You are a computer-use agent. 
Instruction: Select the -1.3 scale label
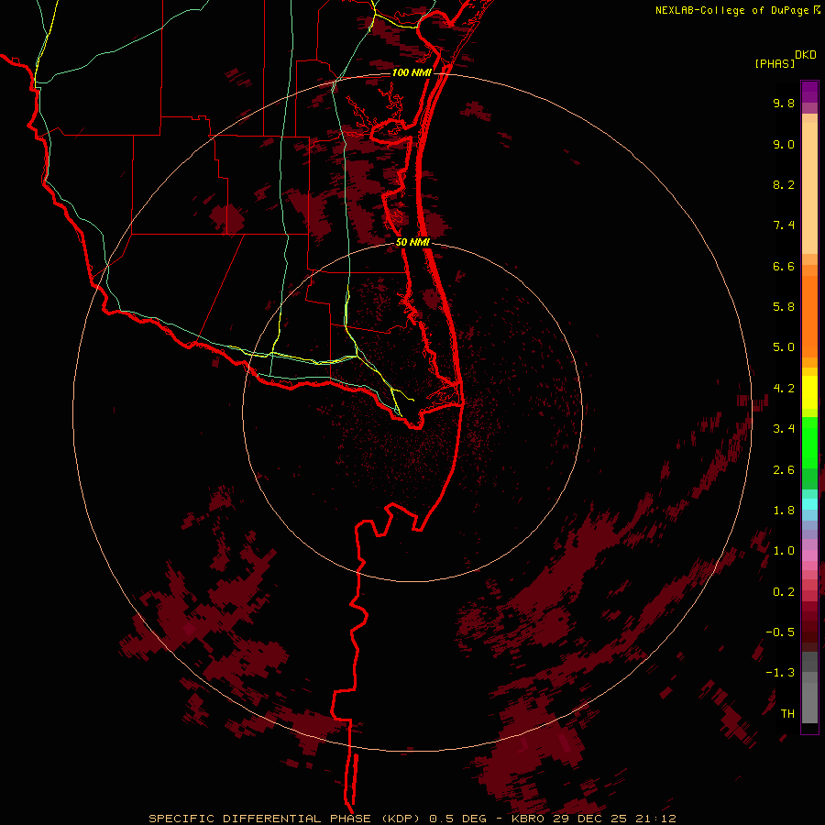pyautogui.click(x=780, y=673)
